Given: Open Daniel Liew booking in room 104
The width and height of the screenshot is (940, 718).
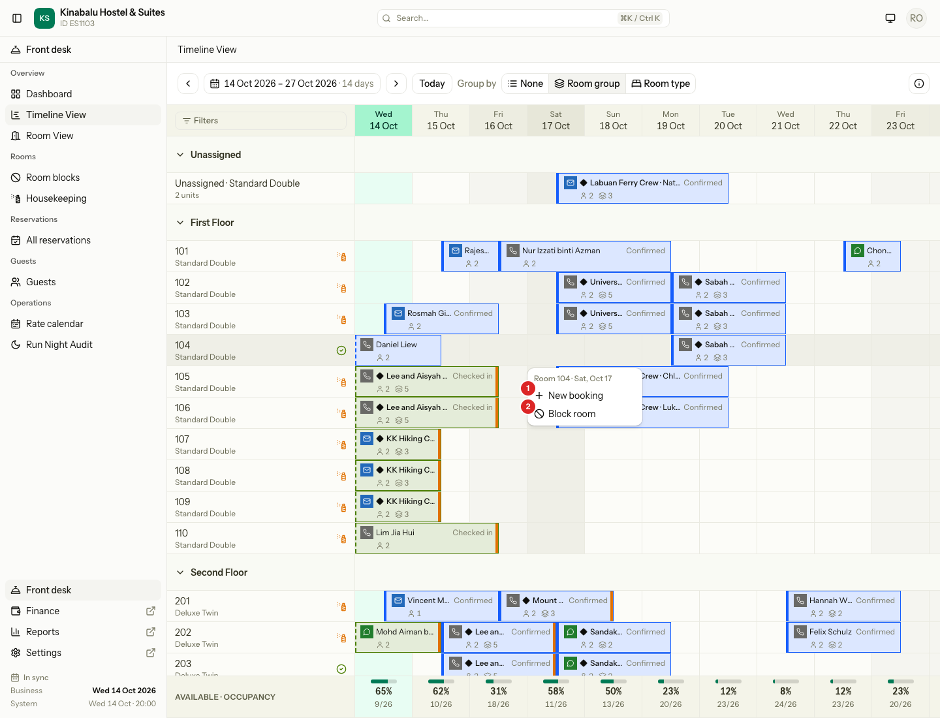Looking at the screenshot, I should click(398, 351).
